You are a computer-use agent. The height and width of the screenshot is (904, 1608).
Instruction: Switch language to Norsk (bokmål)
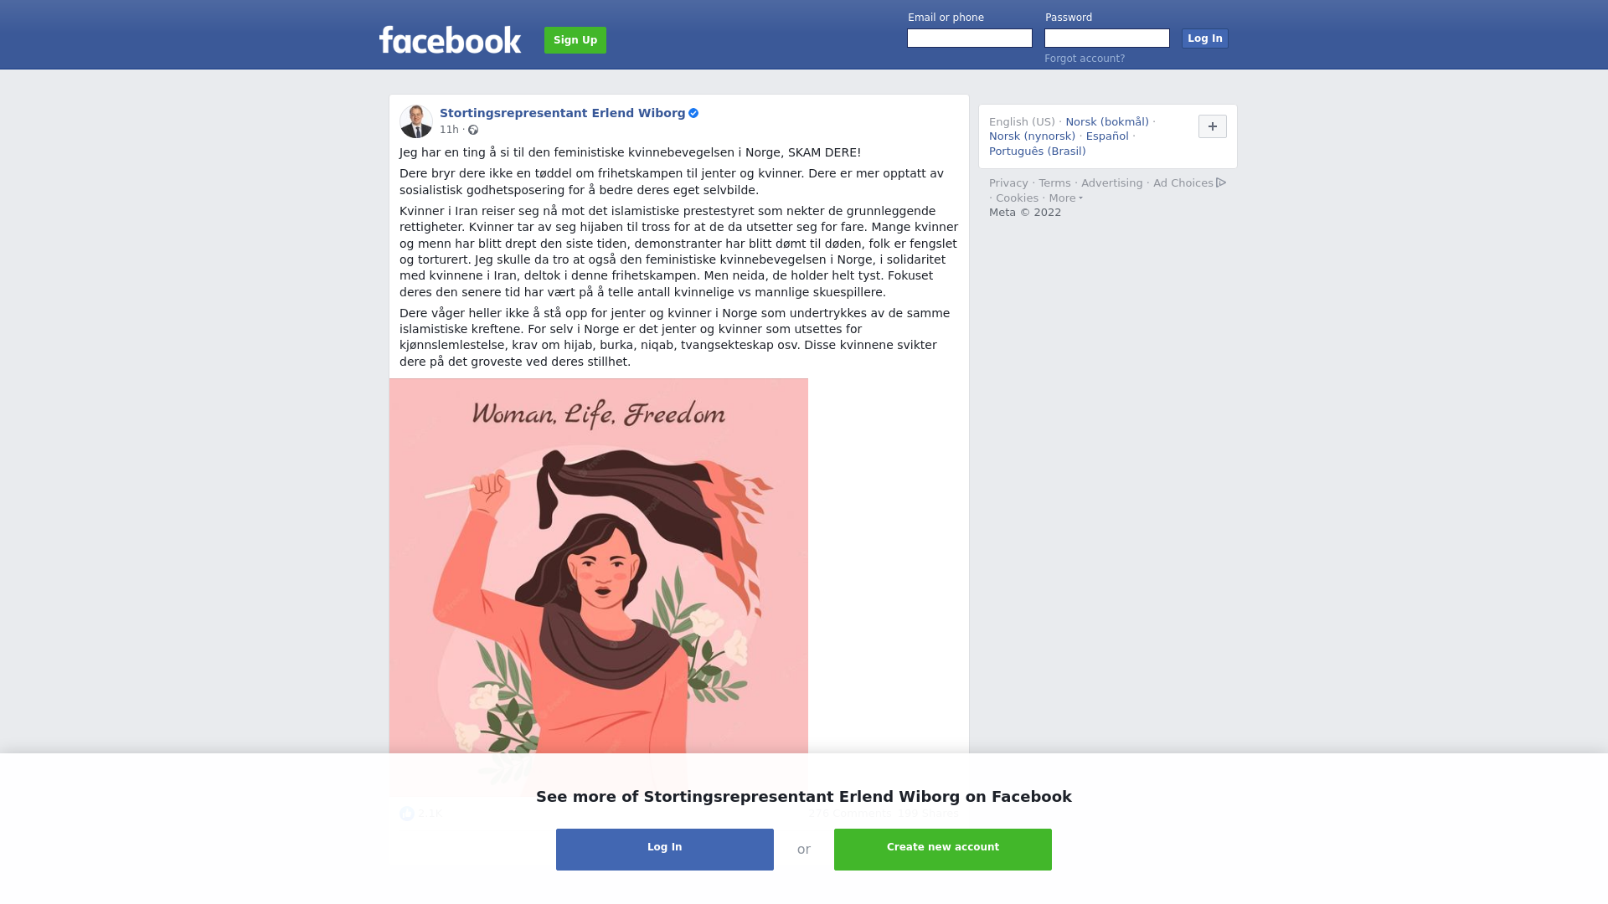point(1107,122)
